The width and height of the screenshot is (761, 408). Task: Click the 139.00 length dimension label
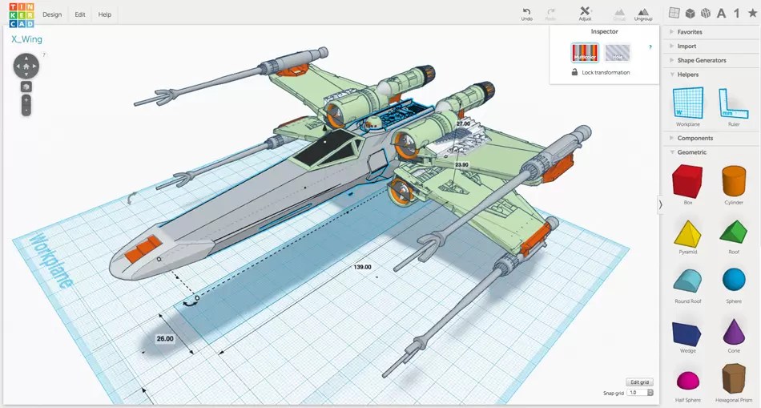363,267
